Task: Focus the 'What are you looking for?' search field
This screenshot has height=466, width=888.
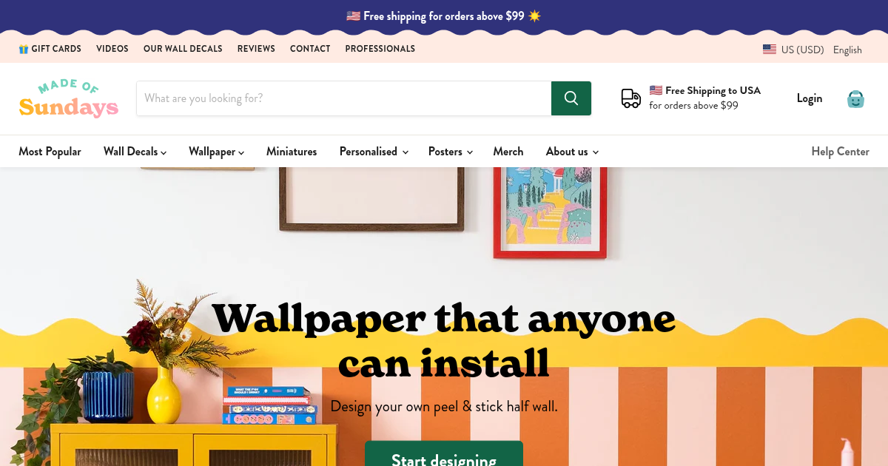Action: tap(344, 98)
